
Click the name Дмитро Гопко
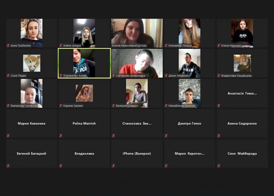[x=189, y=123]
